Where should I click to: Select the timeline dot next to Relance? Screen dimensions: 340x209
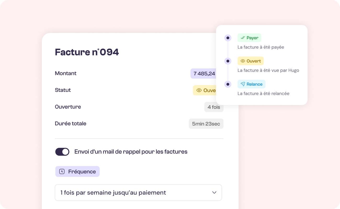(228, 84)
